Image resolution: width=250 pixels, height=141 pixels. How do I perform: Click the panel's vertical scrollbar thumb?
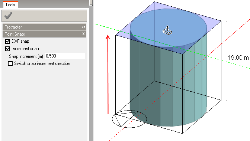coord(91,3)
